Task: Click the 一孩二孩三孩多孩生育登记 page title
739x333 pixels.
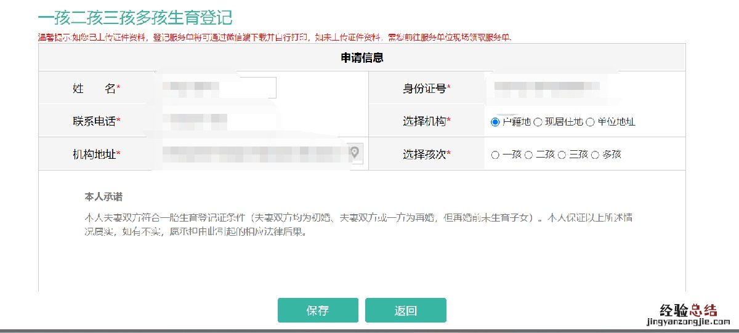Action: click(135, 17)
